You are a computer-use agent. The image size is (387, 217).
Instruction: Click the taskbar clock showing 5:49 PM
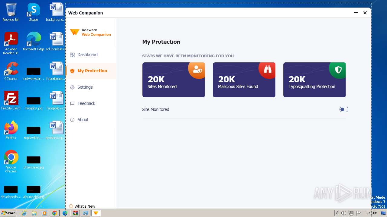click(371, 213)
